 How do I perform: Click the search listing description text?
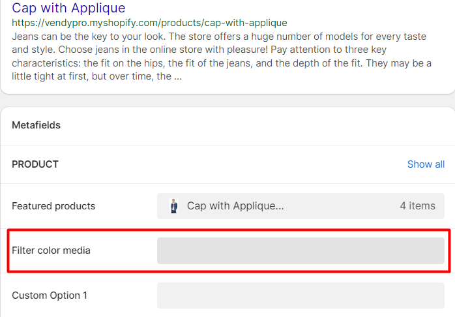pos(222,56)
